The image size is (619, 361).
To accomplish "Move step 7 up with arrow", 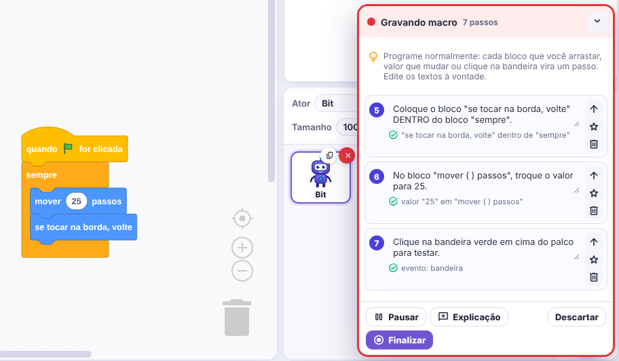I will tap(594, 242).
